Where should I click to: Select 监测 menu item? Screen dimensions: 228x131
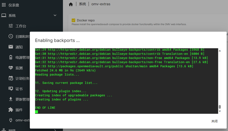[19, 68]
